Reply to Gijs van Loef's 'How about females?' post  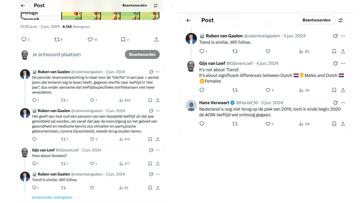tap(34, 164)
